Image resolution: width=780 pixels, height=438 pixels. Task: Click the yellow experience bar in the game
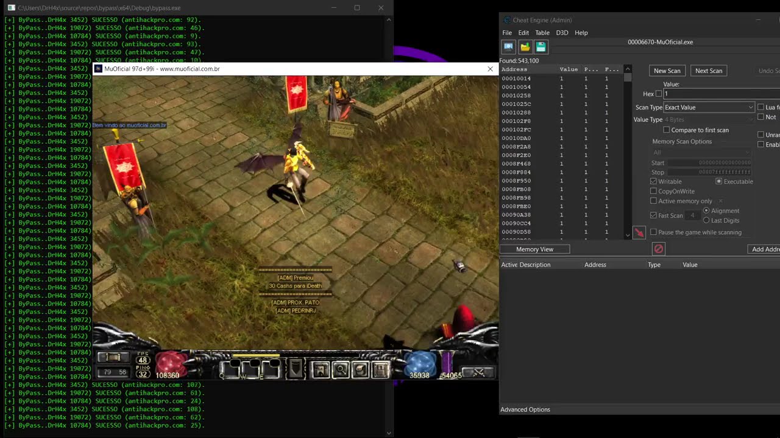coord(256,355)
